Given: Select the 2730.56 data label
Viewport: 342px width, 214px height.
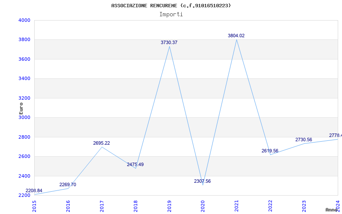Looking at the screenshot, I should coord(304,140).
